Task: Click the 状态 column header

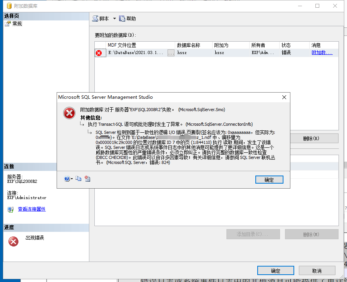Action: 294,45
